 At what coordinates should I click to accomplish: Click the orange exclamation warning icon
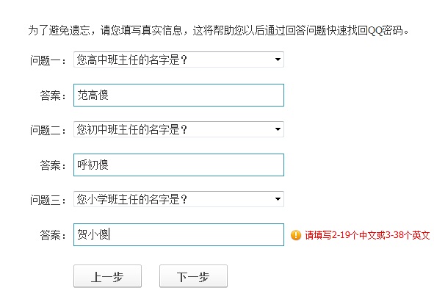(296, 235)
